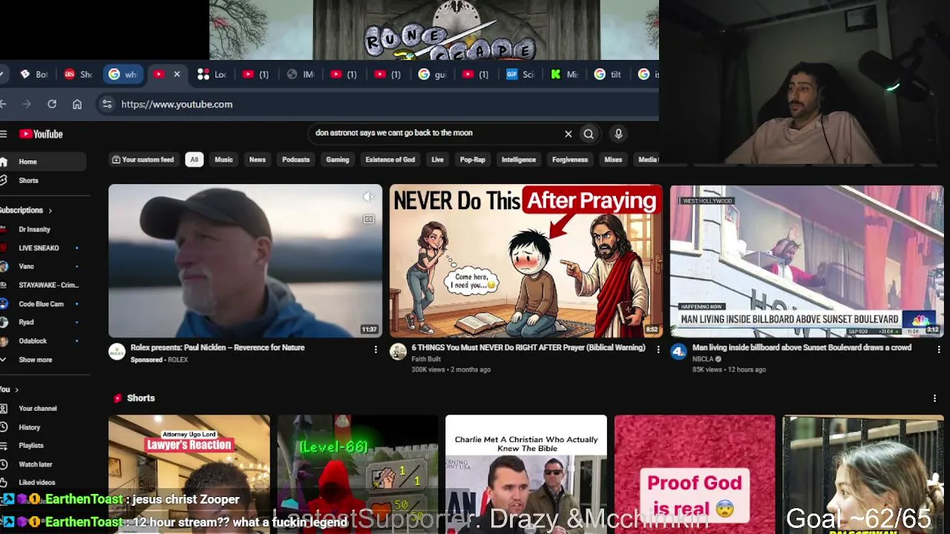Open Watch later in the sidebar
The height and width of the screenshot is (534, 950).
pyautogui.click(x=35, y=464)
